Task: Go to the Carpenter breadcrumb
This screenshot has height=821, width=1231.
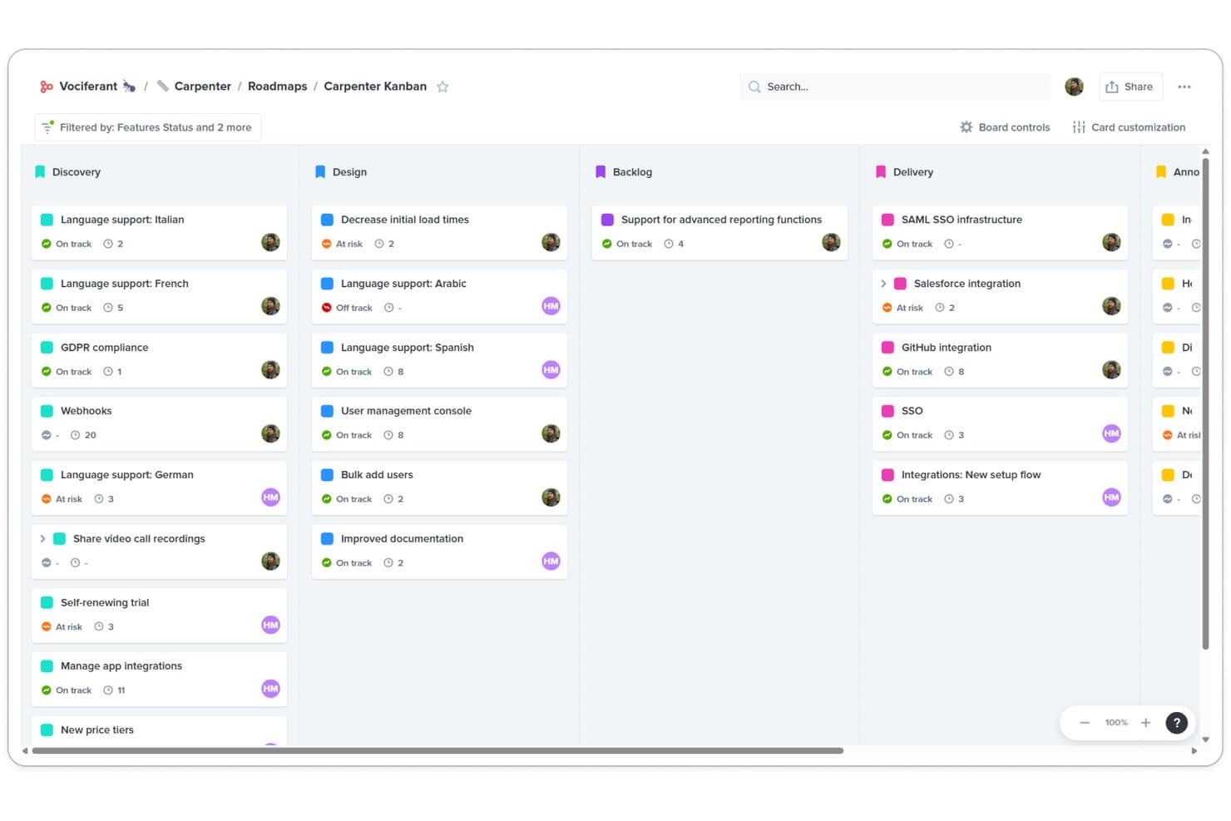Action: click(x=202, y=87)
